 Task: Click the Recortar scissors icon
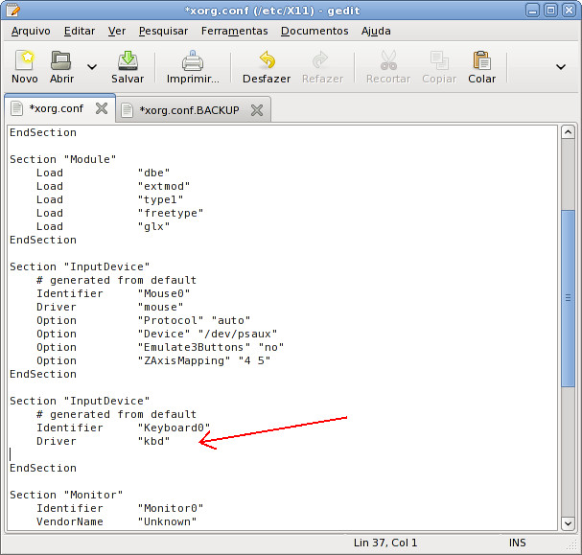point(388,60)
